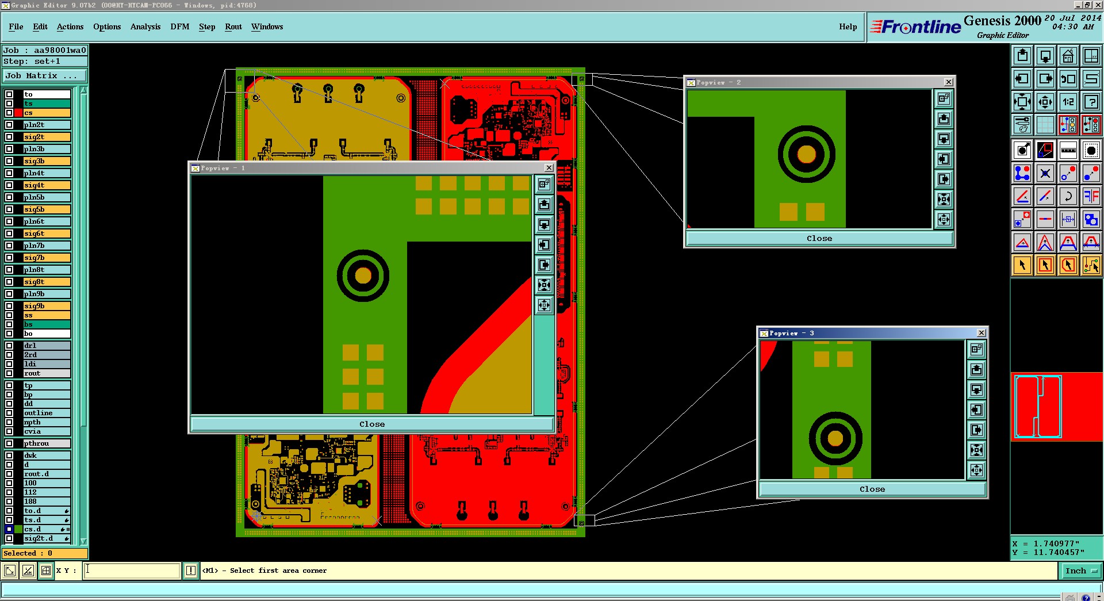Click the zoom out icon with outward arrows
This screenshot has width=1104, height=601.
(1045, 102)
